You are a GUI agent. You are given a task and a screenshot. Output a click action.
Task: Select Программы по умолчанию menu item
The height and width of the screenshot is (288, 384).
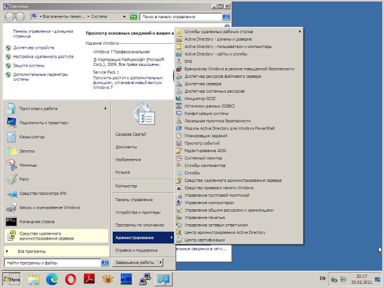[x=143, y=225]
